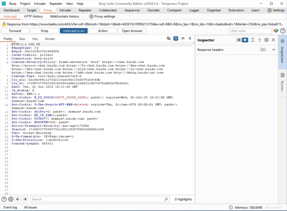Click the Search input field
287x211 pixels.
[x=100, y=199]
